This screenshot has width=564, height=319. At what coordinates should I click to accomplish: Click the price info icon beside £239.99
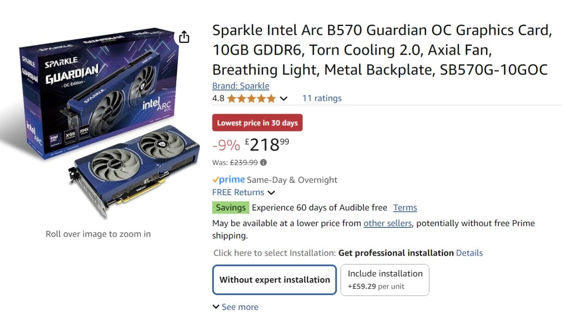pos(263,162)
